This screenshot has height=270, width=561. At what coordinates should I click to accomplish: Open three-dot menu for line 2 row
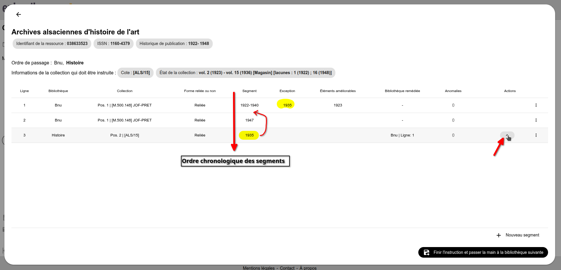click(x=536, y=120)
